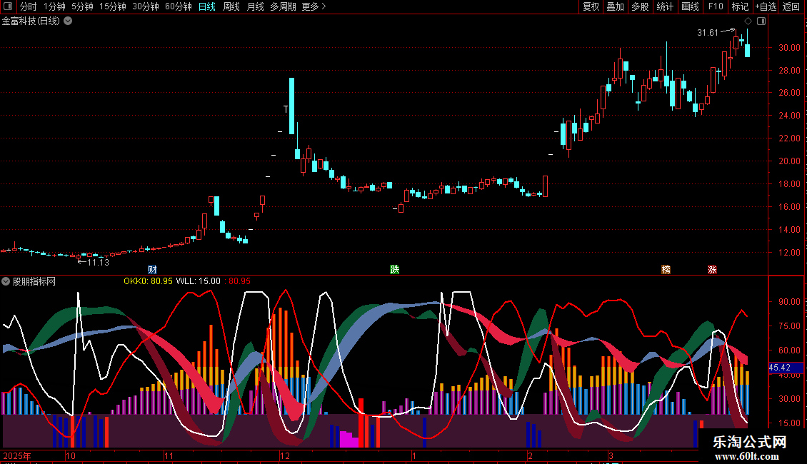Click the 榜 ranking marker icon
Image resolution: width=807 pixels, height=464 pixels.
click(666, 270)
